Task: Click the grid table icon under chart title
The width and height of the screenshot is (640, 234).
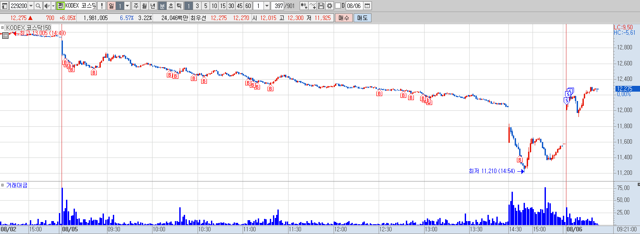Action: (x=5, y=36)
